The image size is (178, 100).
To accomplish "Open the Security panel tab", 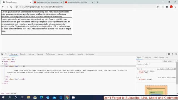I will 80,54.
